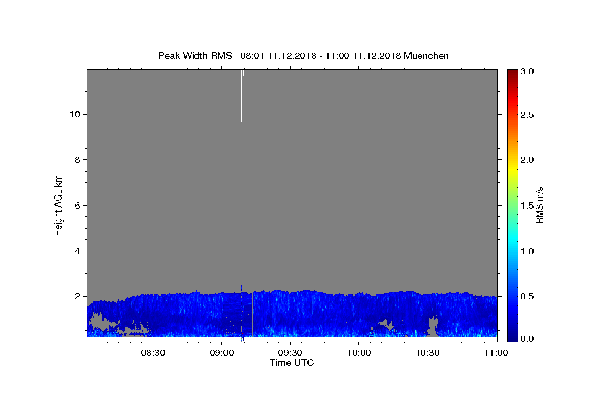The image size is (615, 410).
Task: Click the 08:30 time tick label
Action: click(x=153, y=353)
